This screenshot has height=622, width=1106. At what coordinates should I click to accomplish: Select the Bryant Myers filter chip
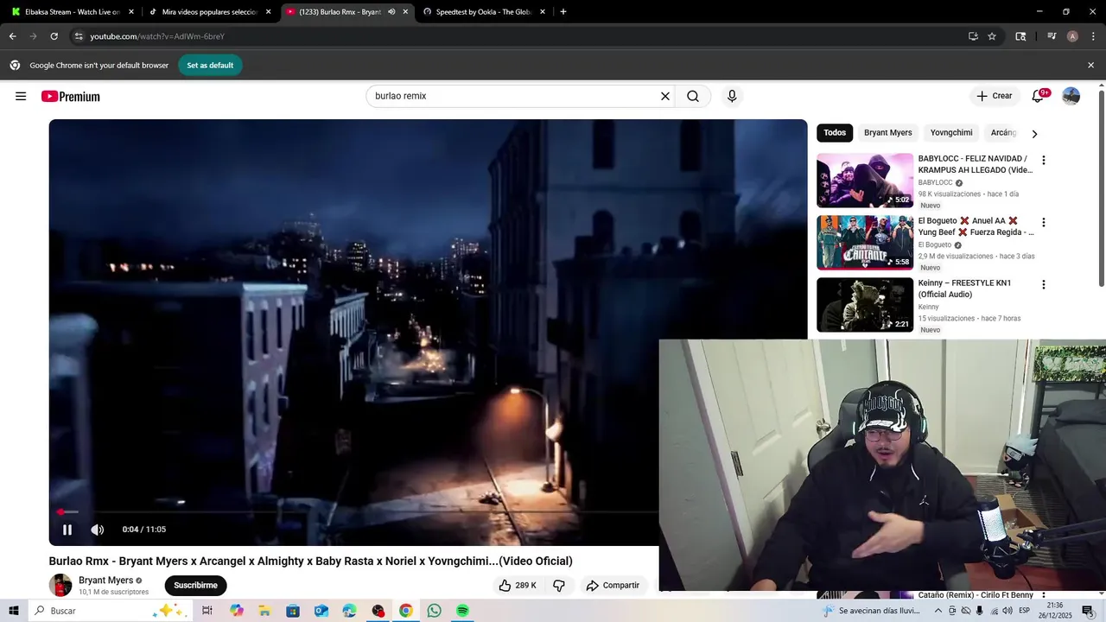(887, 132)
